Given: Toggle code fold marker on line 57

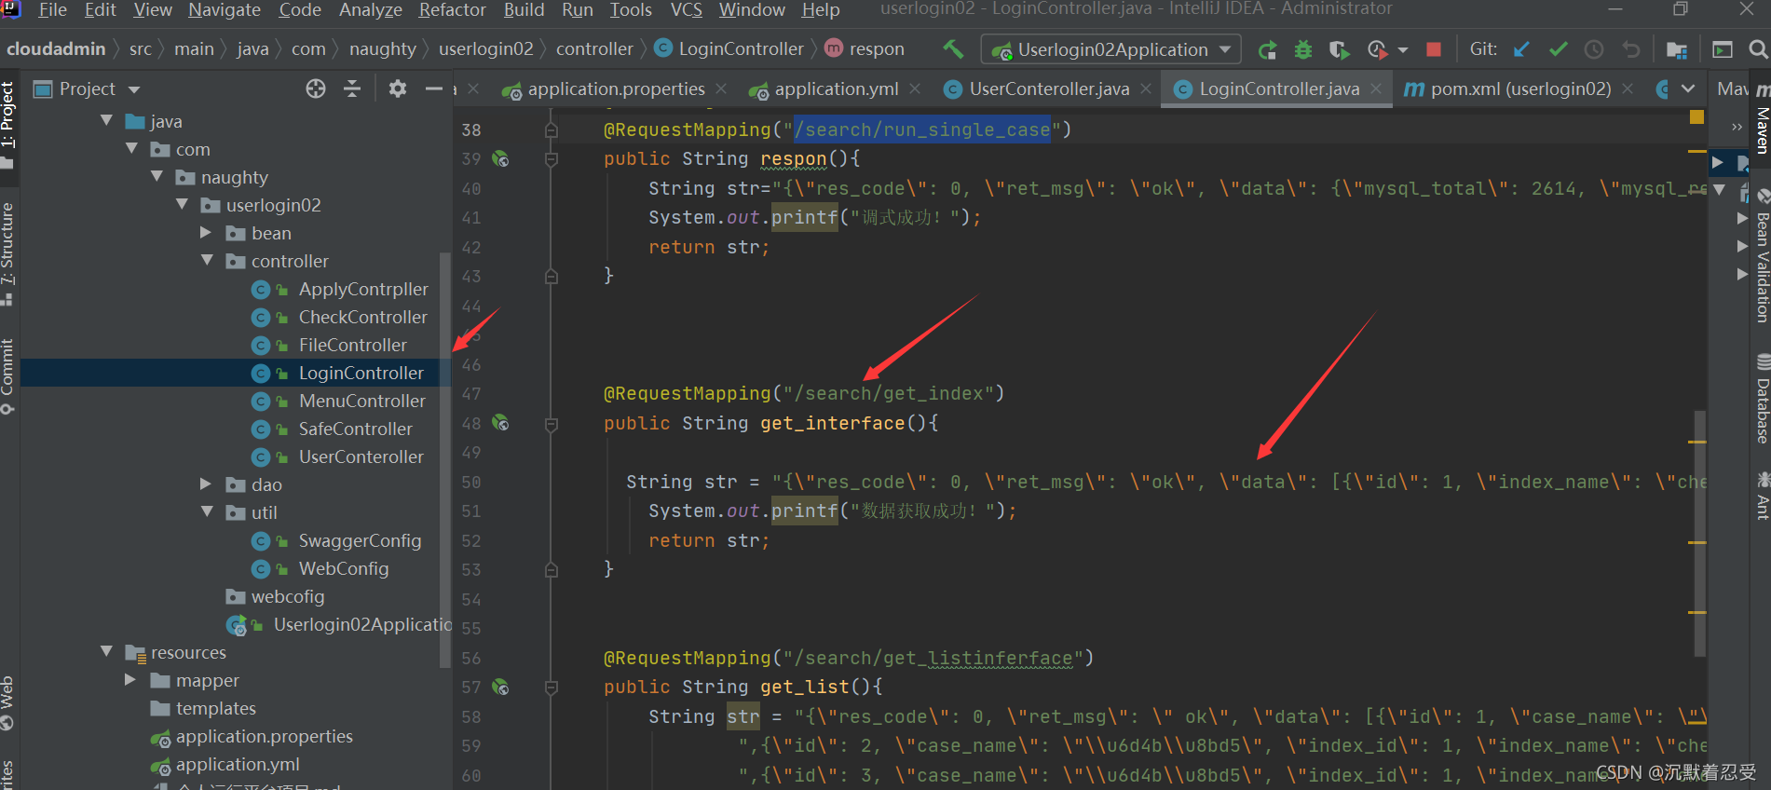Looking at the screenshot, I should tap(551, 688).
